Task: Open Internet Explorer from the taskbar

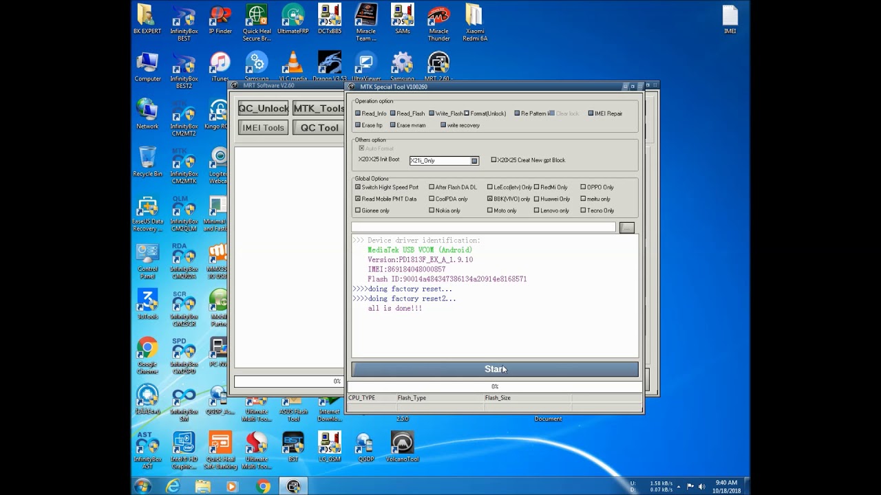Action: 173,486
